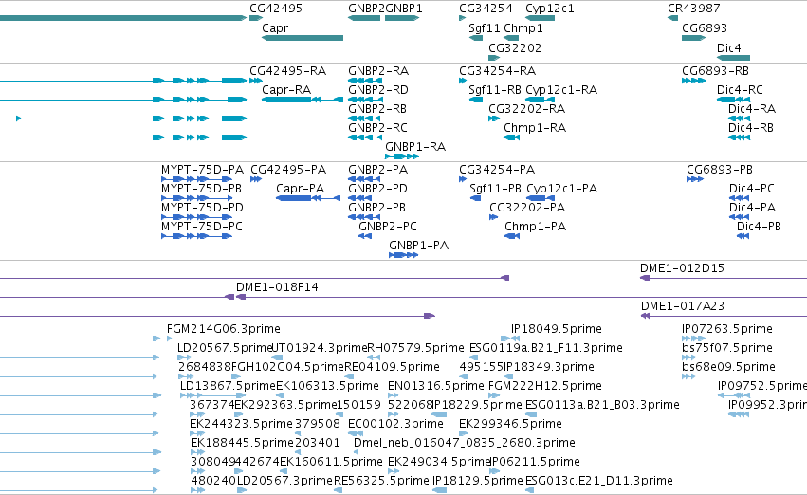Select the ESG0119a.B21_F11.3prime EST label

[546, 348]
